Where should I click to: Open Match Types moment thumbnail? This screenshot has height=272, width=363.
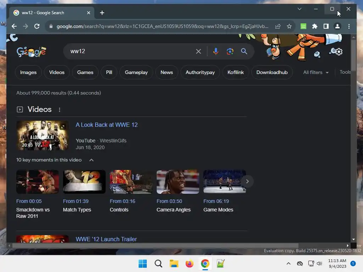84,182
